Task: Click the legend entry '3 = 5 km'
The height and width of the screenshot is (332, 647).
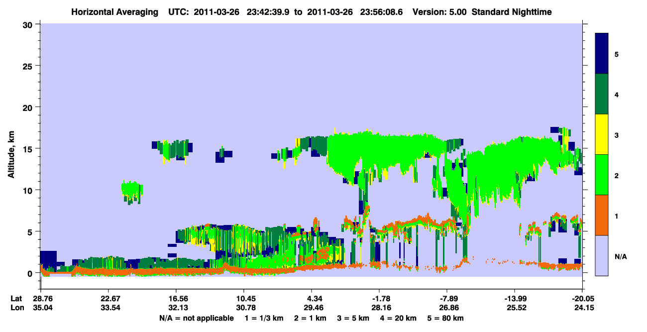Action: click(x=354, y=318)
